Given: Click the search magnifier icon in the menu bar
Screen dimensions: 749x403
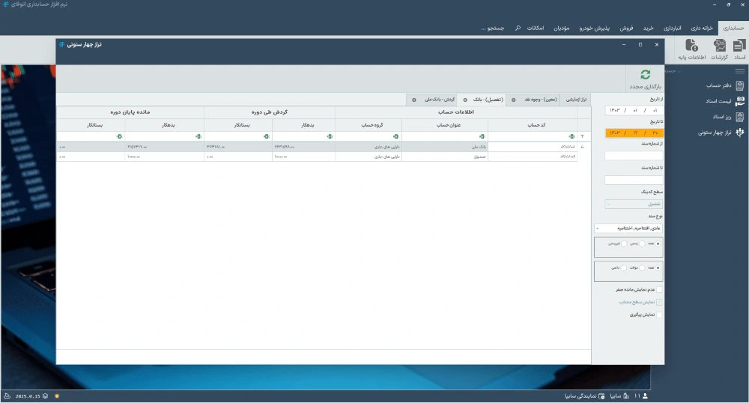Looking at the screenshot, I should click(518, 28).
